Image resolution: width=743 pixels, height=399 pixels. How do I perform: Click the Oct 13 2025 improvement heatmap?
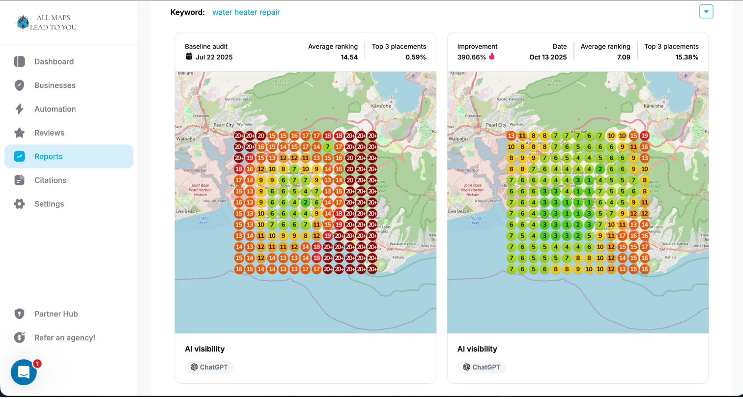click(577, 202)
